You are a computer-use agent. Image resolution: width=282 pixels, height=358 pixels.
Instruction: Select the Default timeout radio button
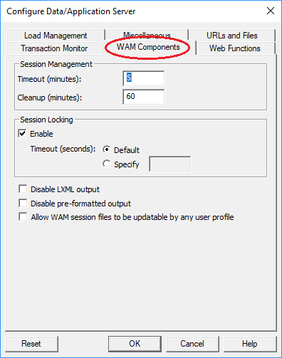pyautogui.click(x=106, y=149)
